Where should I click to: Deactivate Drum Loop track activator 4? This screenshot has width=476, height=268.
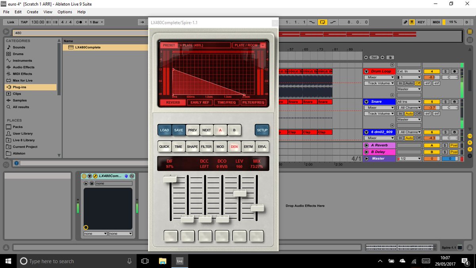pyautogui.click(x=432, y=71)
